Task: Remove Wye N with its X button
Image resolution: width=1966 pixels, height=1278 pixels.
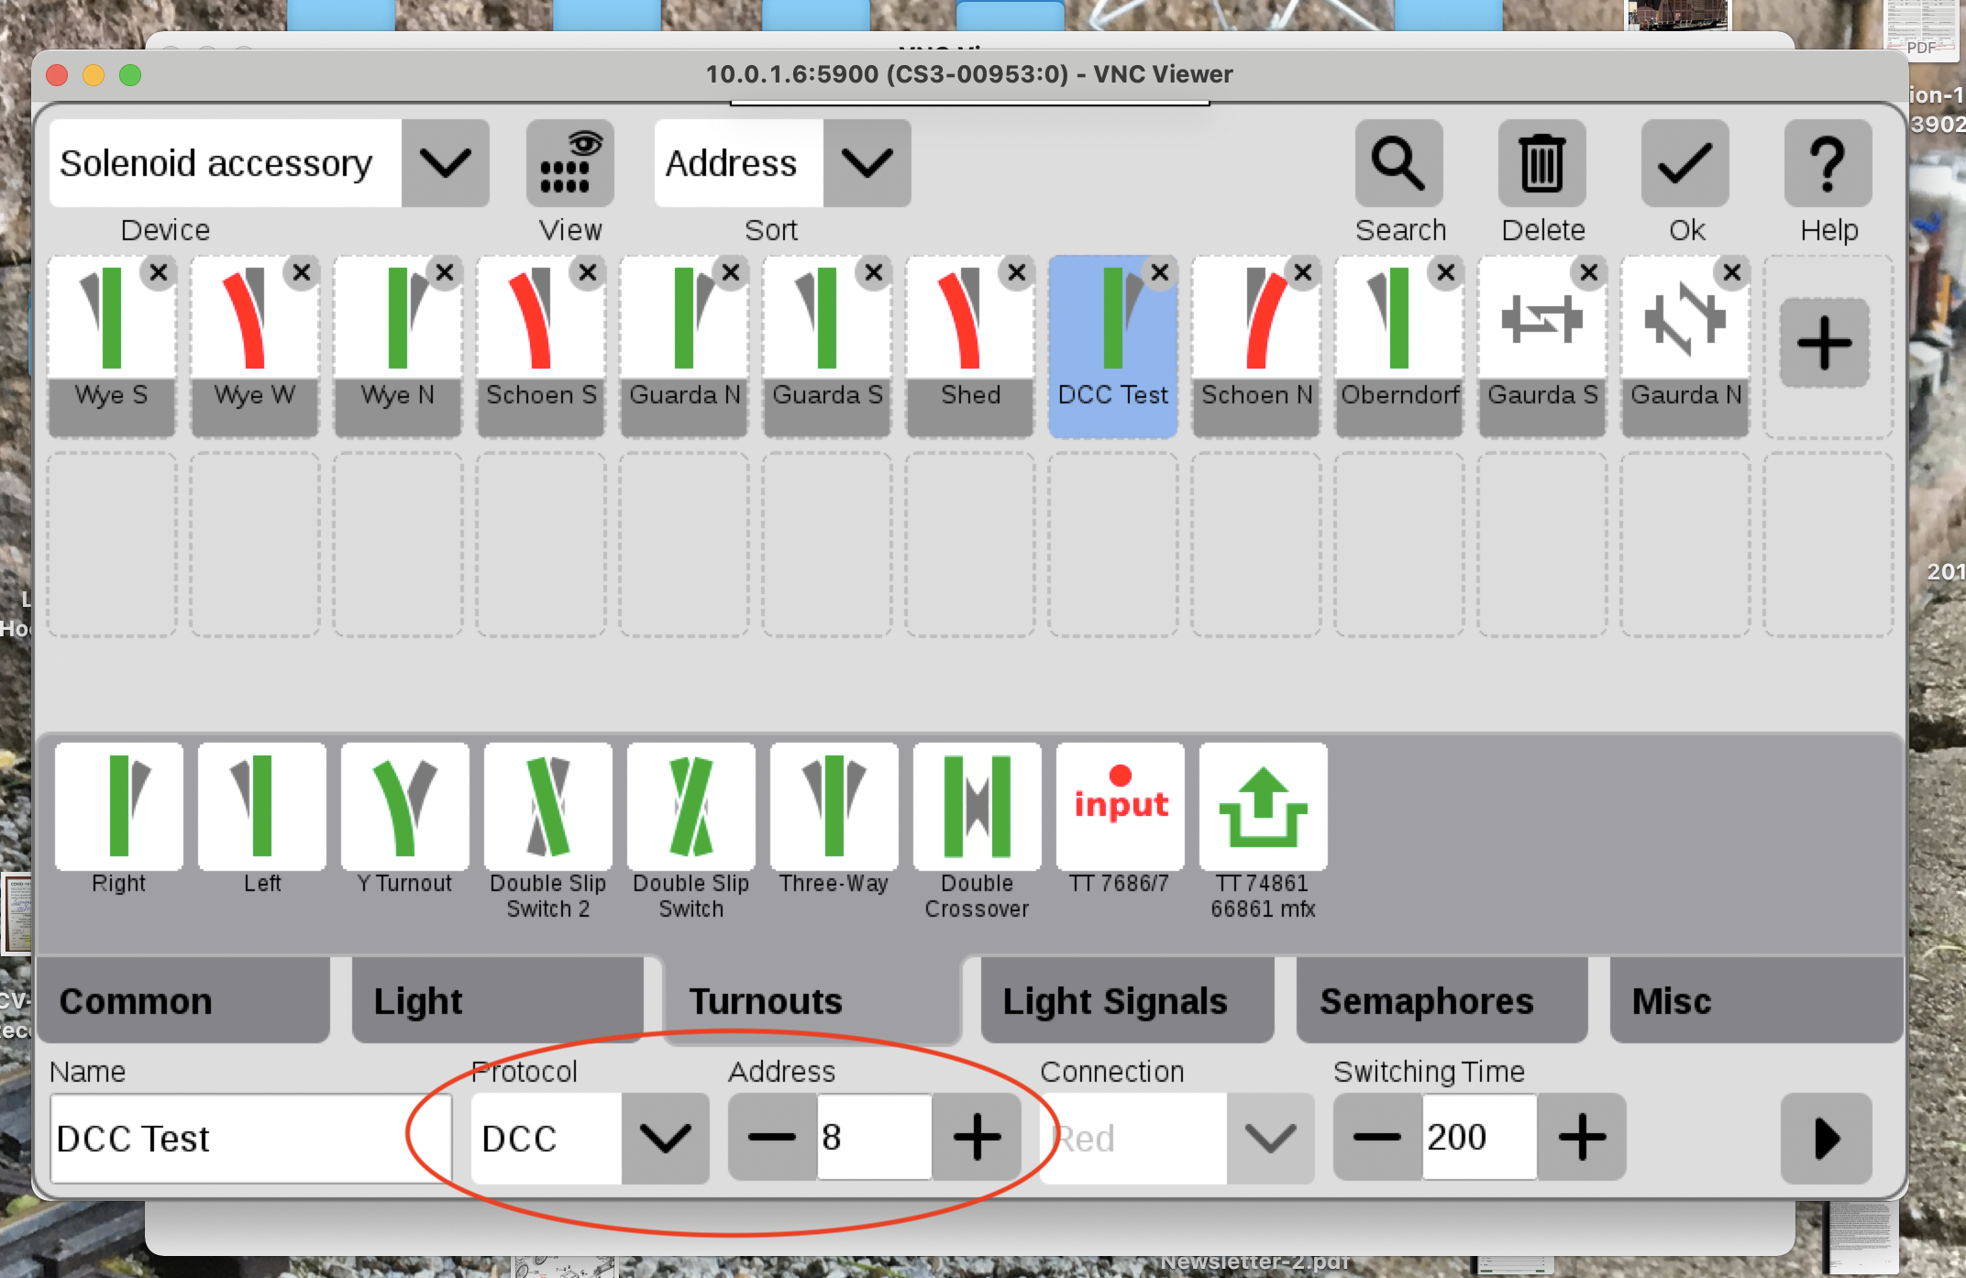Action: [x=445, y=272]
